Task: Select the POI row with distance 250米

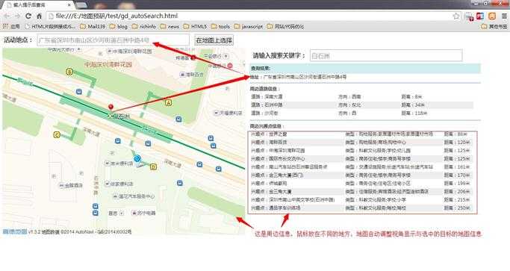Action: [361, 208]
